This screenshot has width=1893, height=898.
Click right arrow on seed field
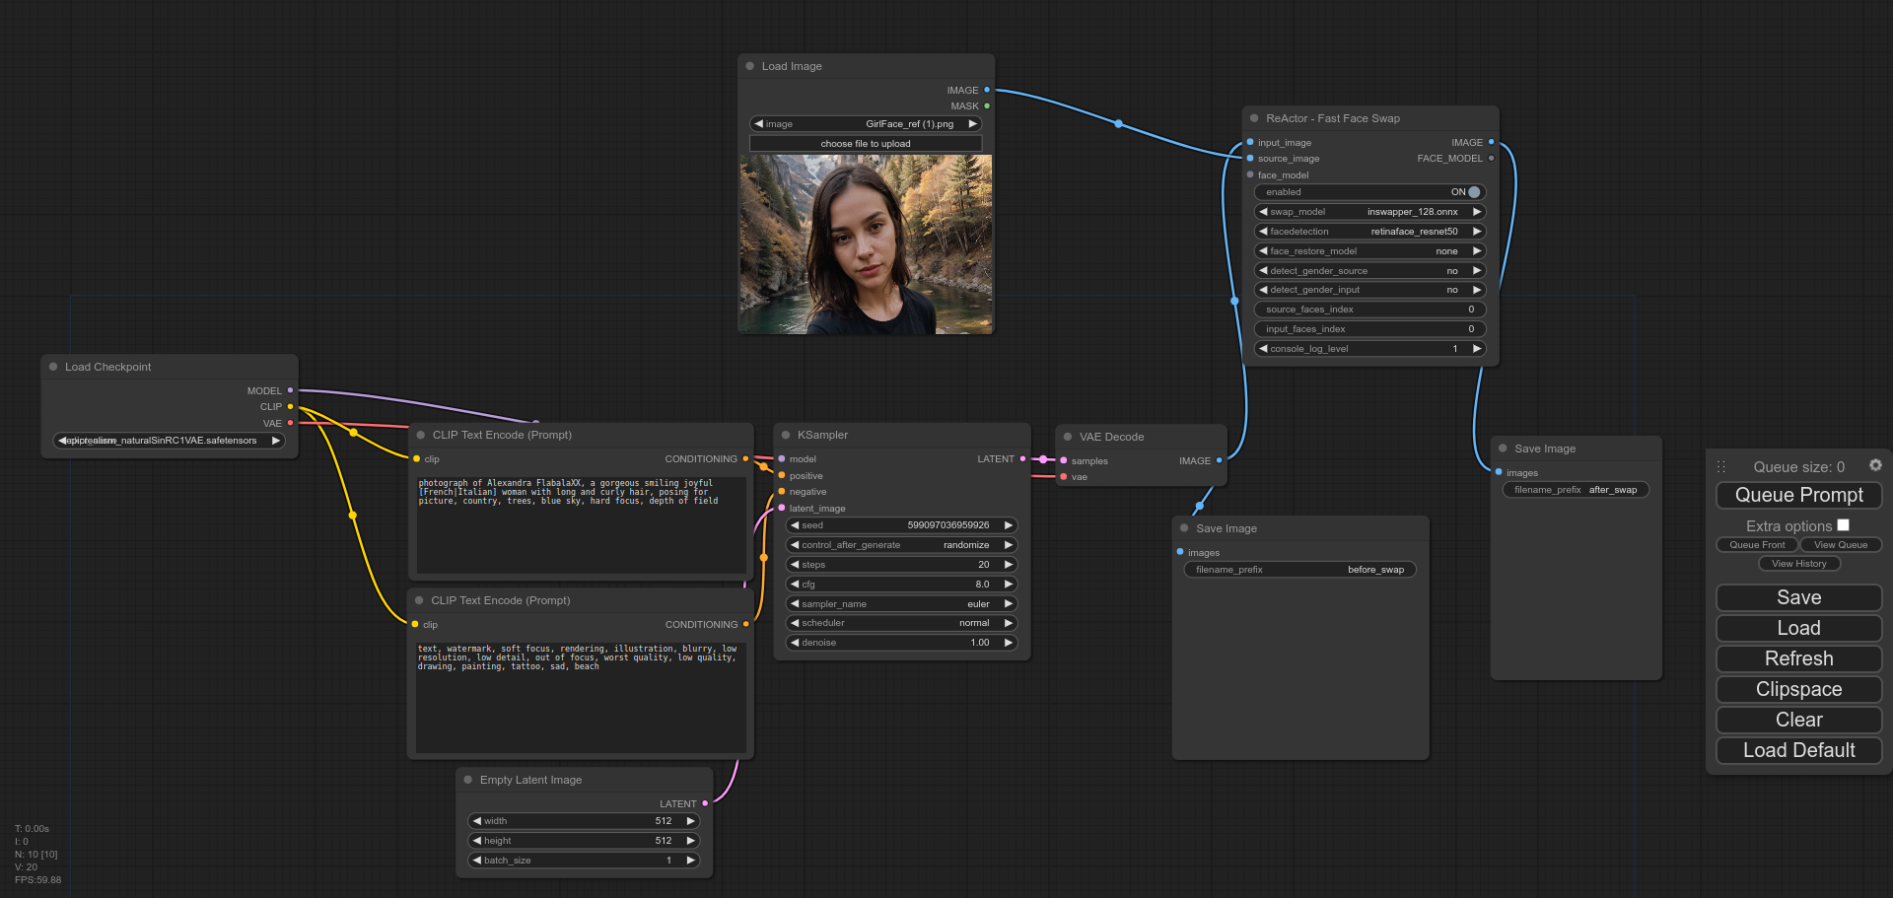pos(1009,525)
